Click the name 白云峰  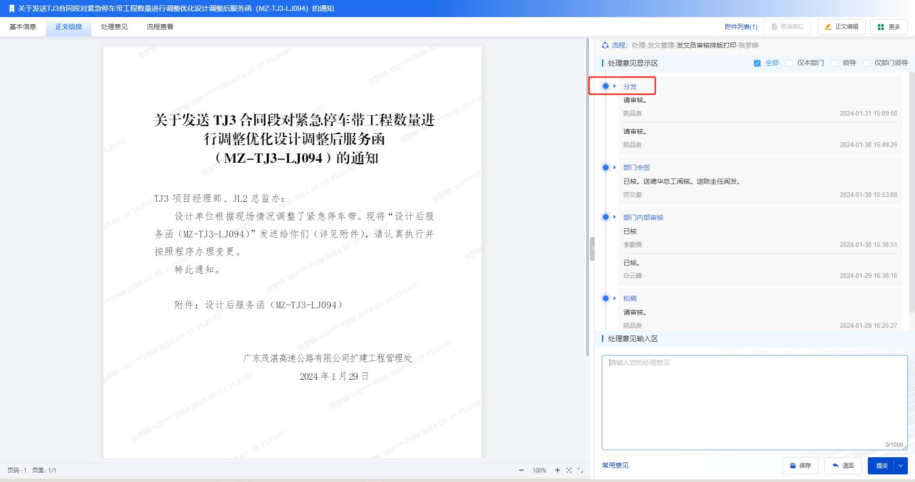(632, 275)
